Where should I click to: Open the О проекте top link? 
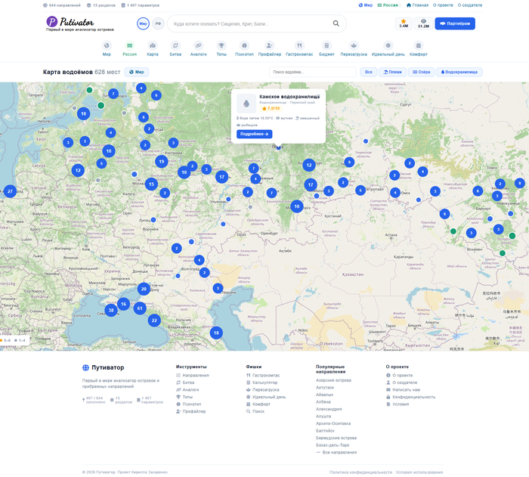(443, 5)
